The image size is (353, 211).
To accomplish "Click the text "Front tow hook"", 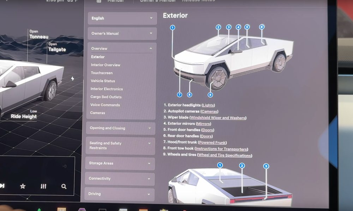I will pyautogui.click(x=180, y=148).
